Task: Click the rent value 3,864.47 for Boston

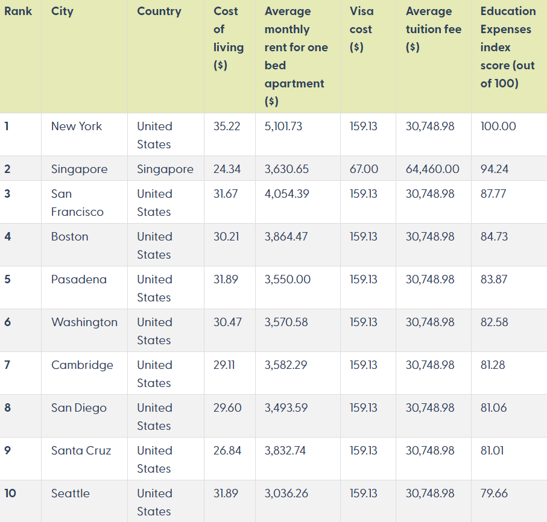Action: pos(286,236)
